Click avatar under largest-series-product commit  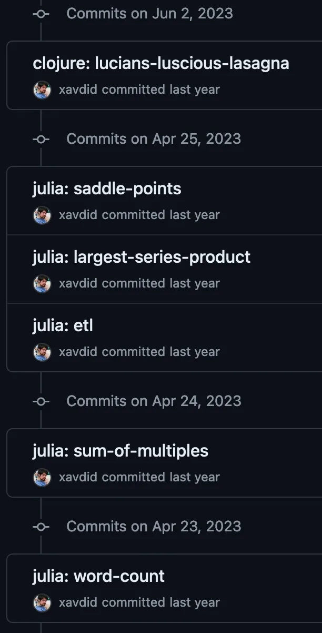[42, 283]
